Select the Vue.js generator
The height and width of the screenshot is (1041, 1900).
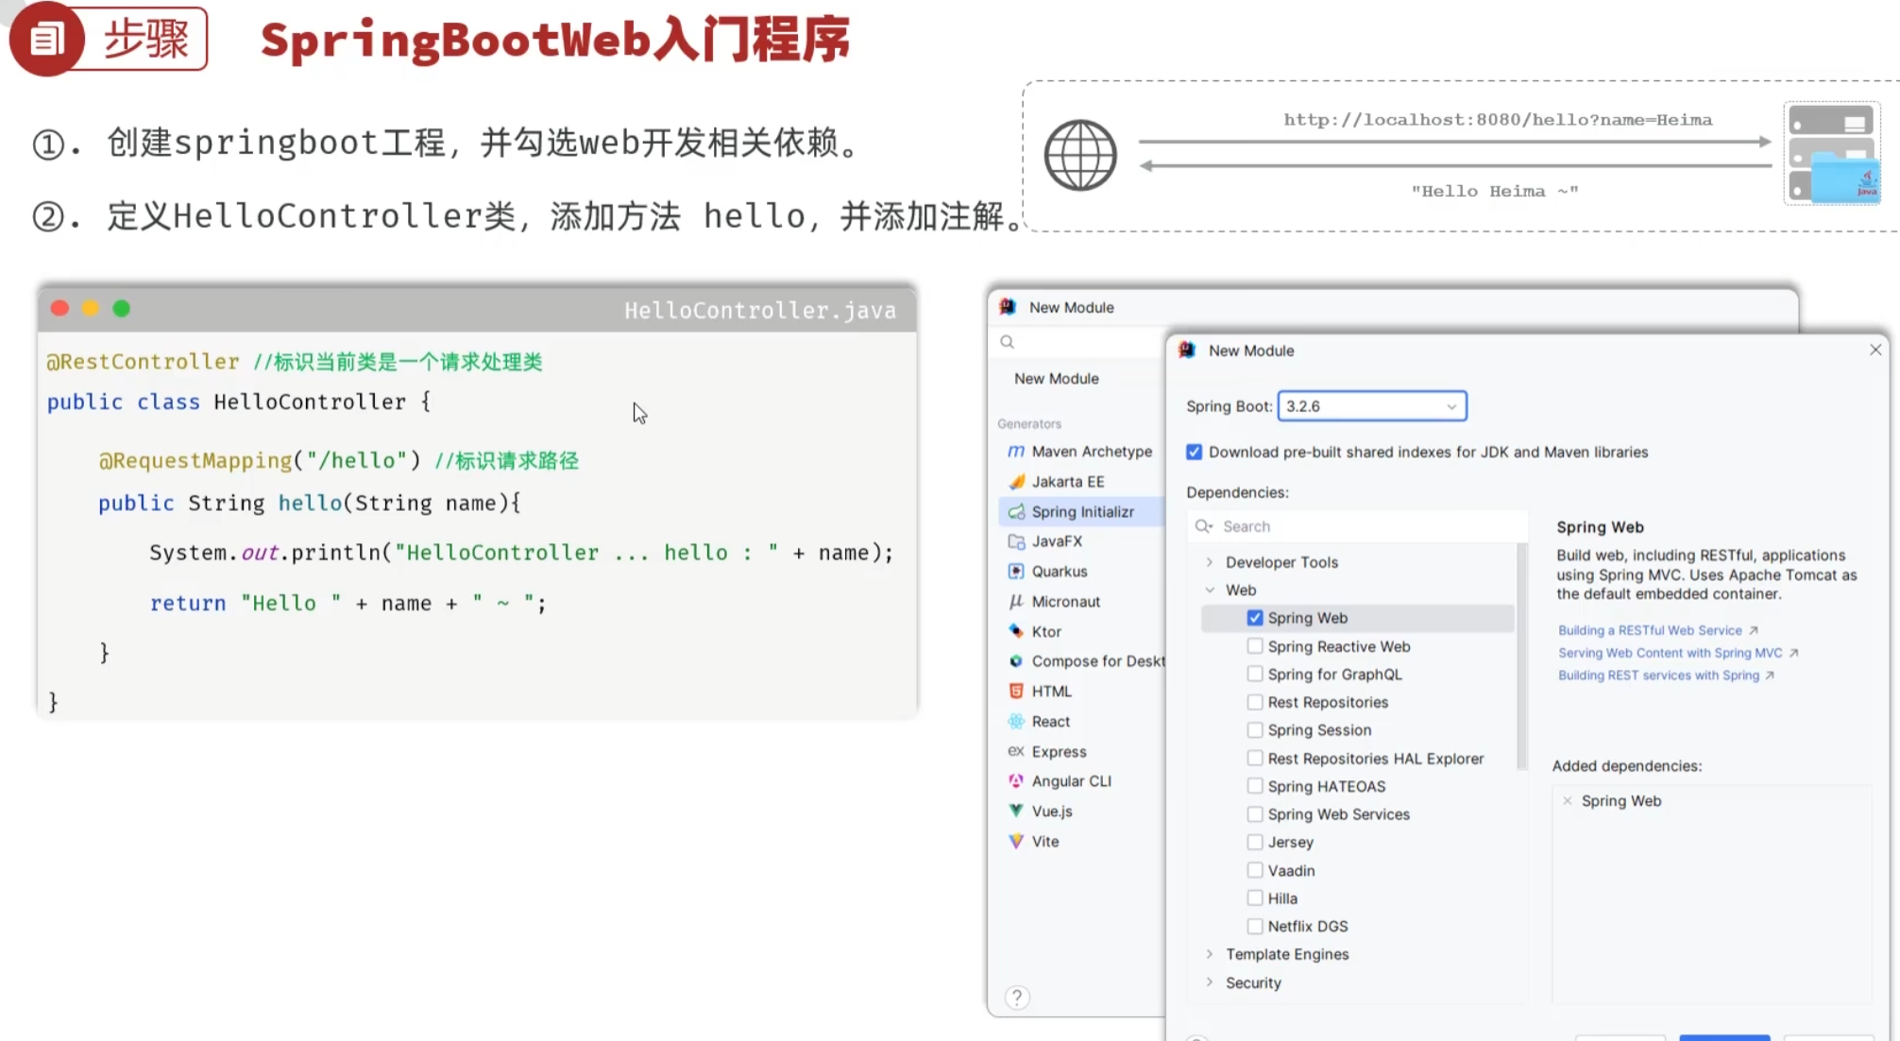(x=1052, y=811)
